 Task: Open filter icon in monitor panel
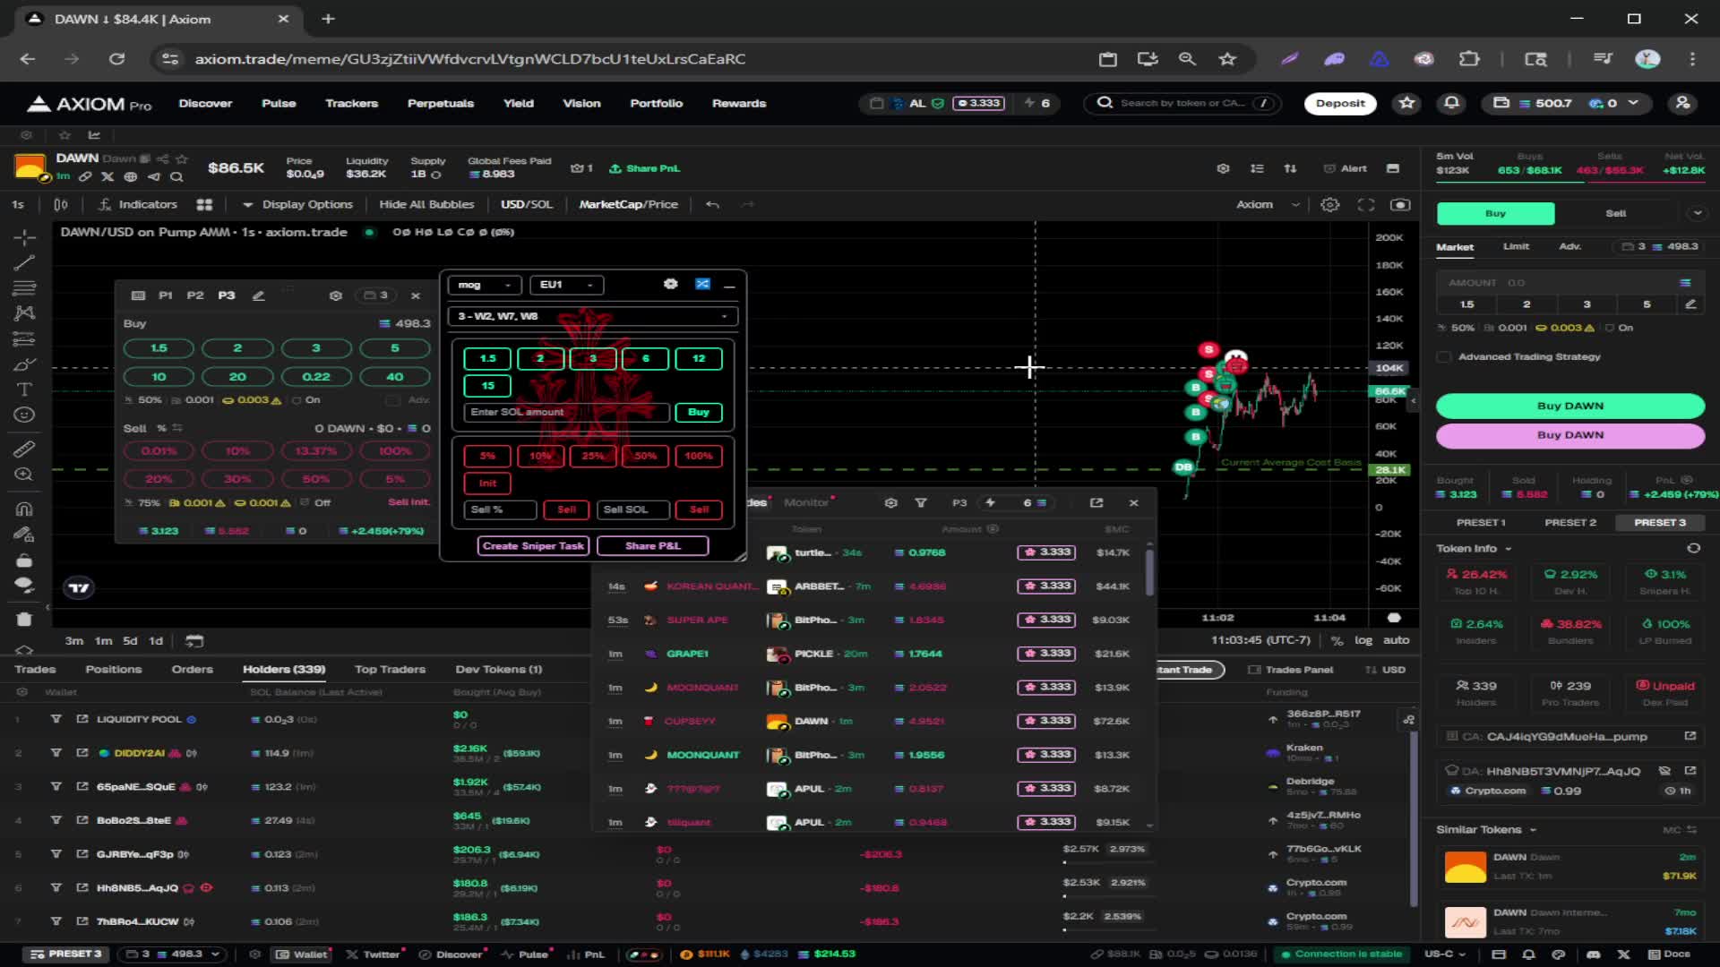tap(920, 503)
